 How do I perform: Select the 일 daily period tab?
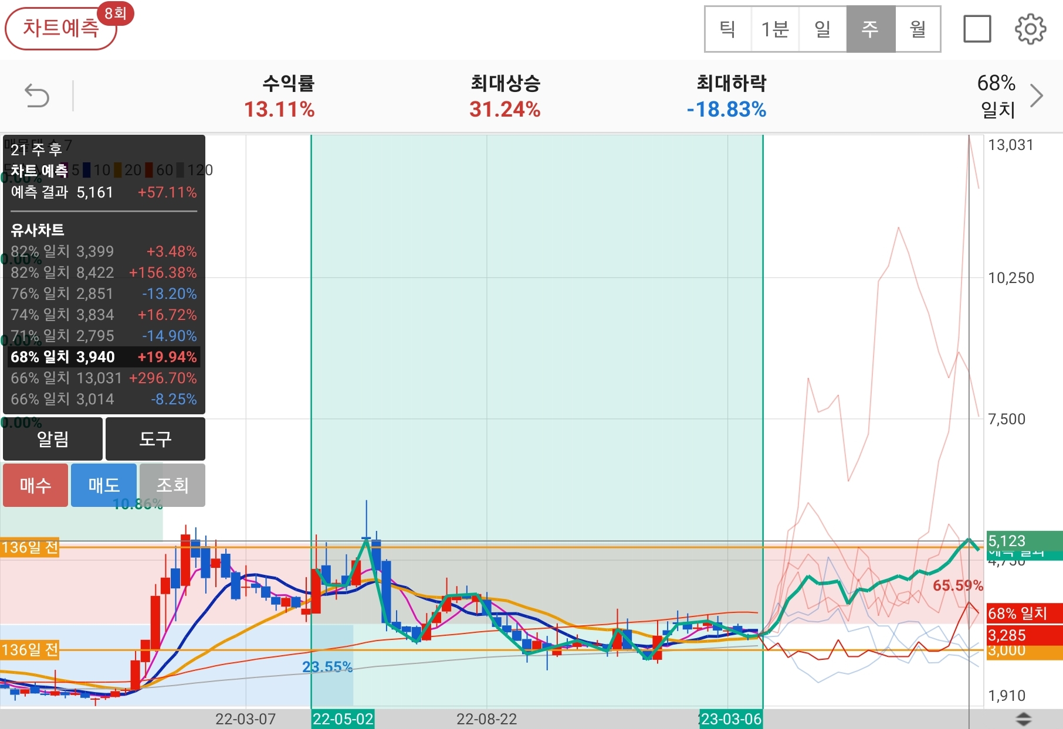pos(822,29)
